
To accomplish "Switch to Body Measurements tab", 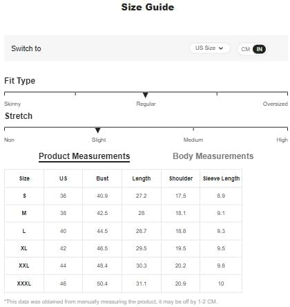I will tap(213, 156).
